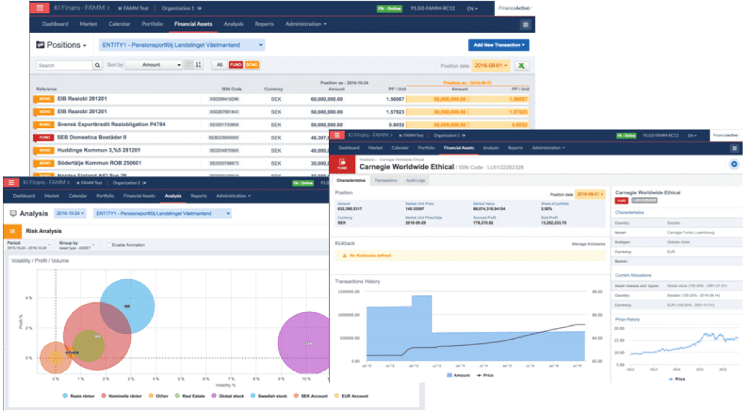This screenshot has height=412, width=751.
Task: Click Manage Kickbacks link
Action: point(588,244)
